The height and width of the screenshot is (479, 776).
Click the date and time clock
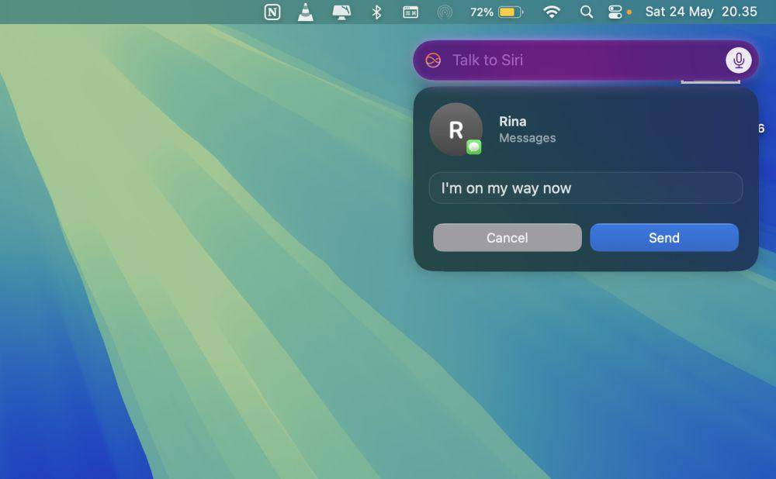[x=701, y=12]
